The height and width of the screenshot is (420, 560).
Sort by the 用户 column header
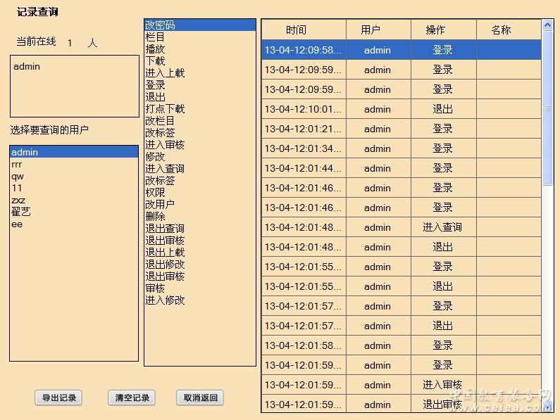pyautogui.click(x=371, y=30)
